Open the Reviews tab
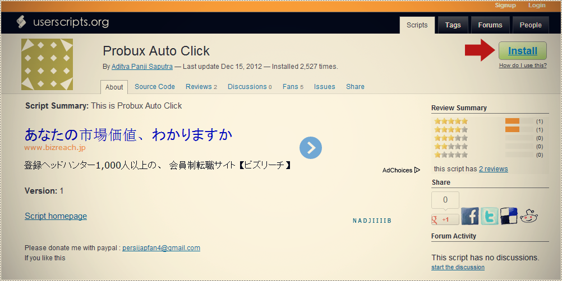 [201, 87]
